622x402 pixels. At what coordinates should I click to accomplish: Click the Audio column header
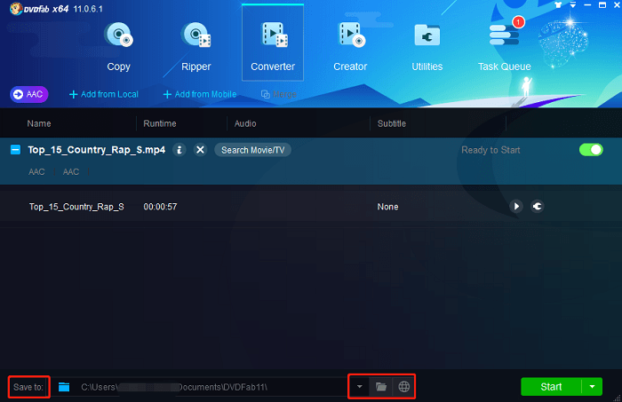(245, 123)
